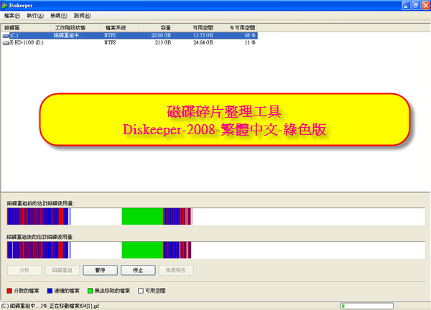Screen dimensions: 431x310
Task: Open the 檢視(V) menu
Action: click(x=60, y=15)
